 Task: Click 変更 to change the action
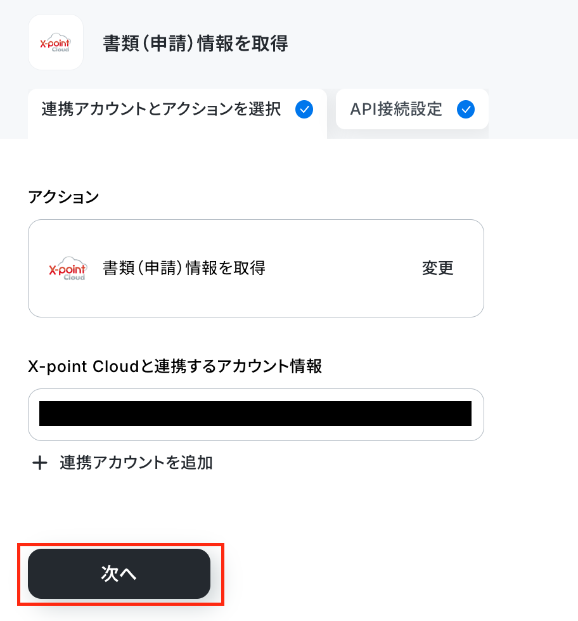(x=437, y=268)
